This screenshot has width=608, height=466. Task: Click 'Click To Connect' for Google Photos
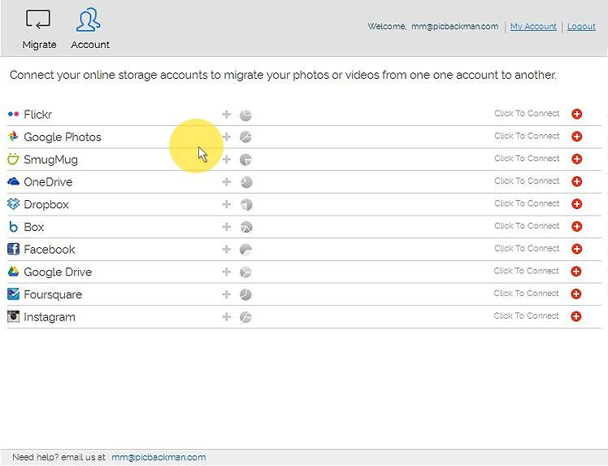click(x=527, y=137)
